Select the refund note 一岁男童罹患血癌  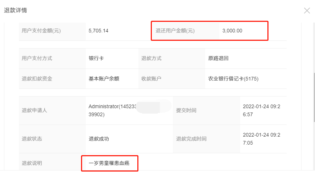click(x=109, y=163)
